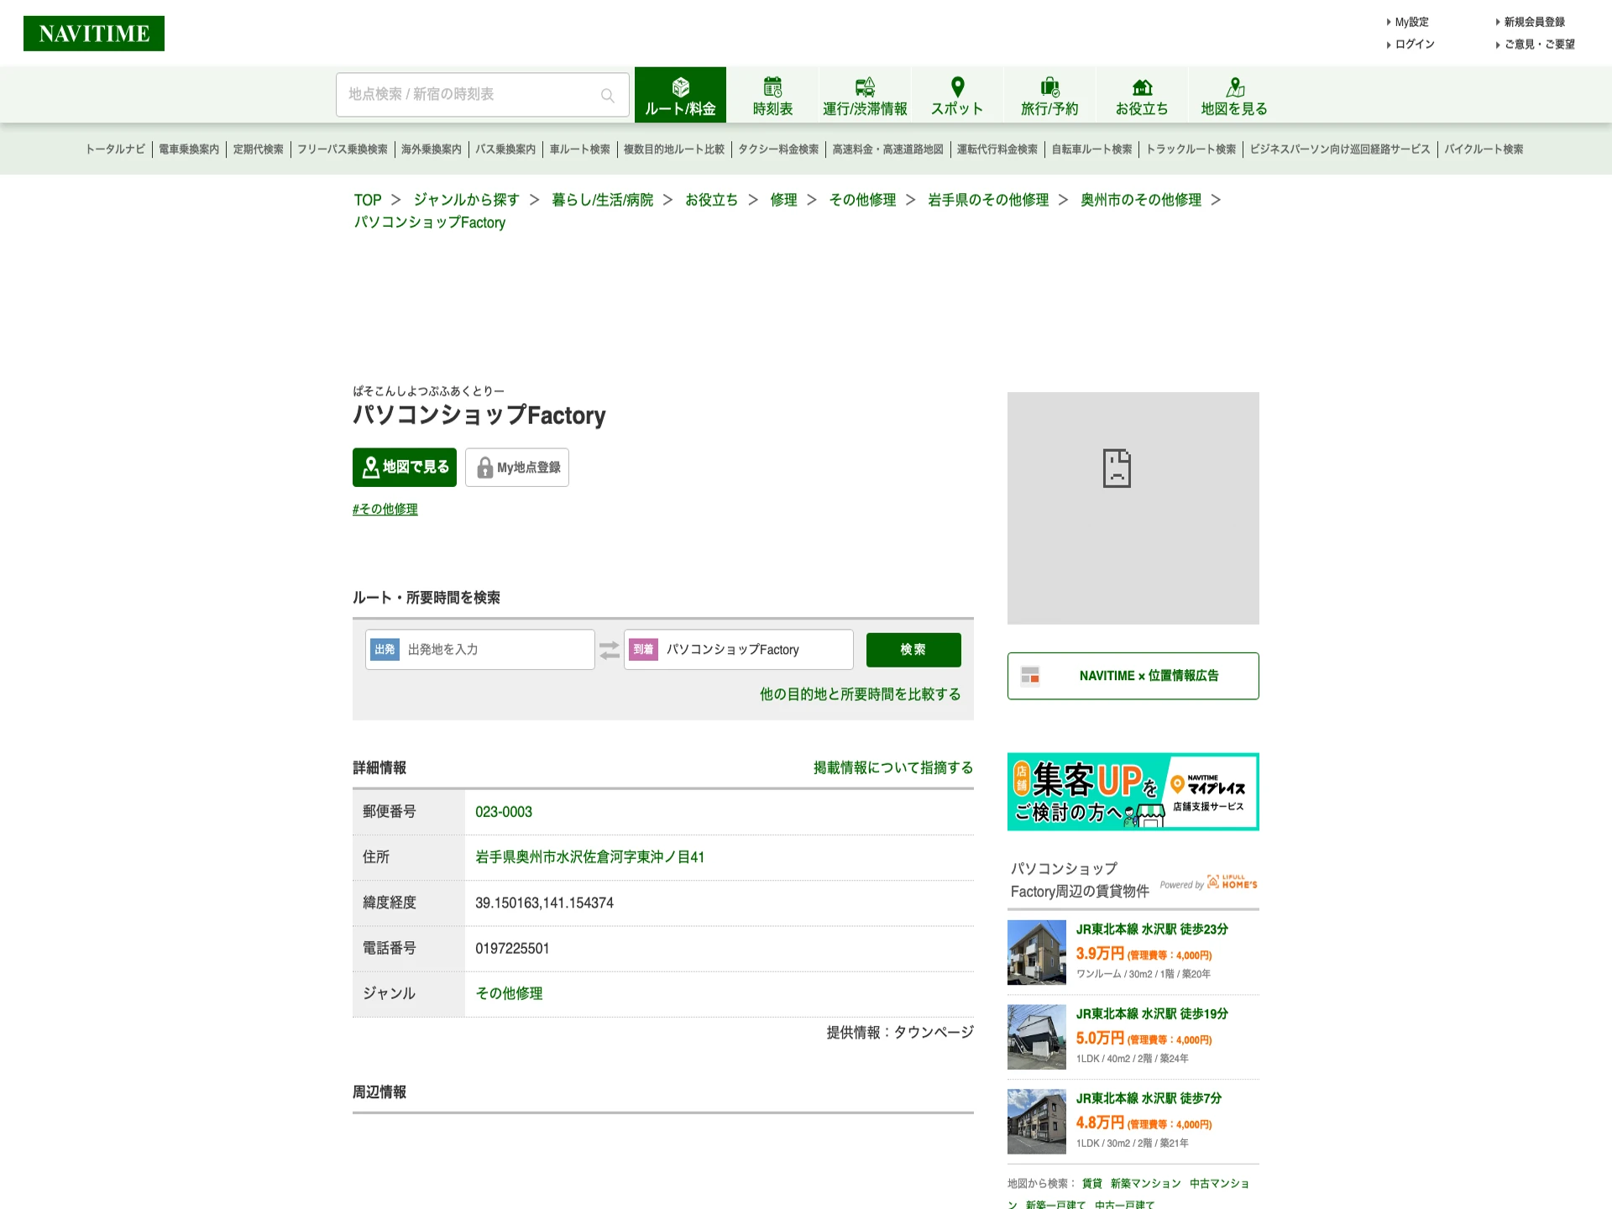Screen dimensions: 1612x1209
Task: Open the お役立ち tab
Action: pyautogui.click(x=1142, y=95)
